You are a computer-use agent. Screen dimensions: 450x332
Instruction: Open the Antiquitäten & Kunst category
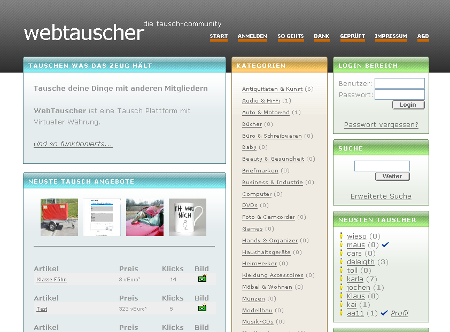(x=272, y=89)
